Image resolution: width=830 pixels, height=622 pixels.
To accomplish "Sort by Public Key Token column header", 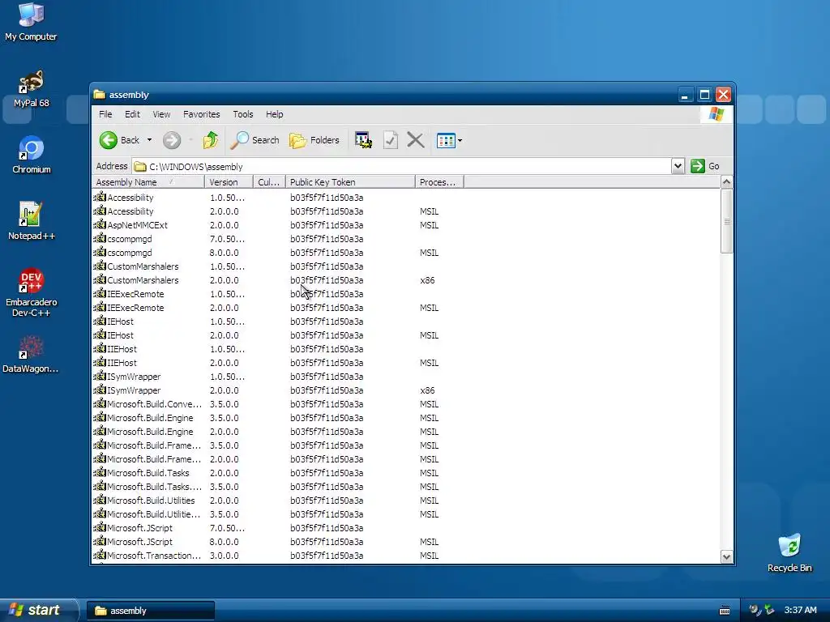I will pos(350,182).
